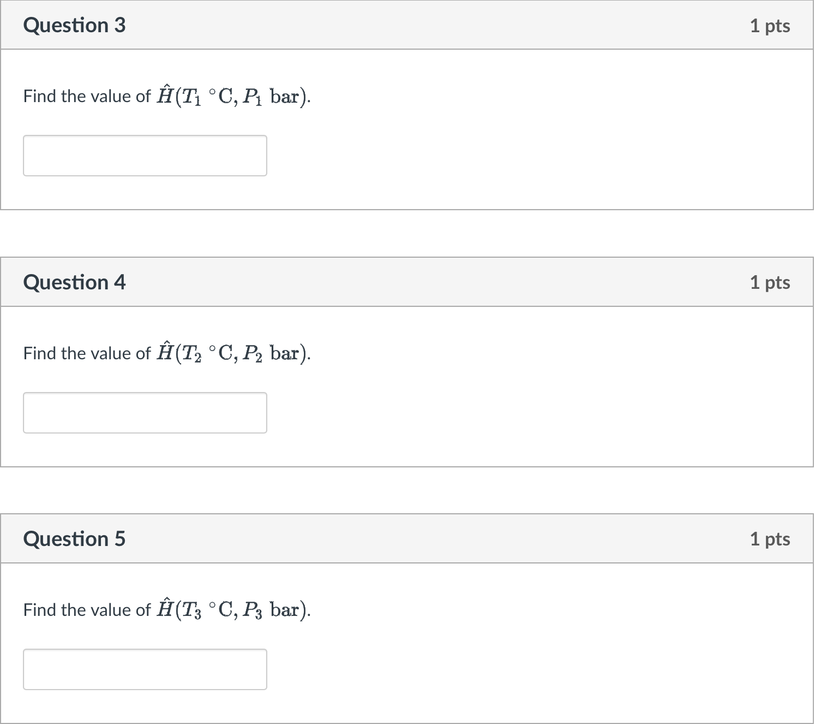This screenshot has width=815, height=724.
Task: Click the P₁ variable in Question 3
Action: click(x=253, y=97)
